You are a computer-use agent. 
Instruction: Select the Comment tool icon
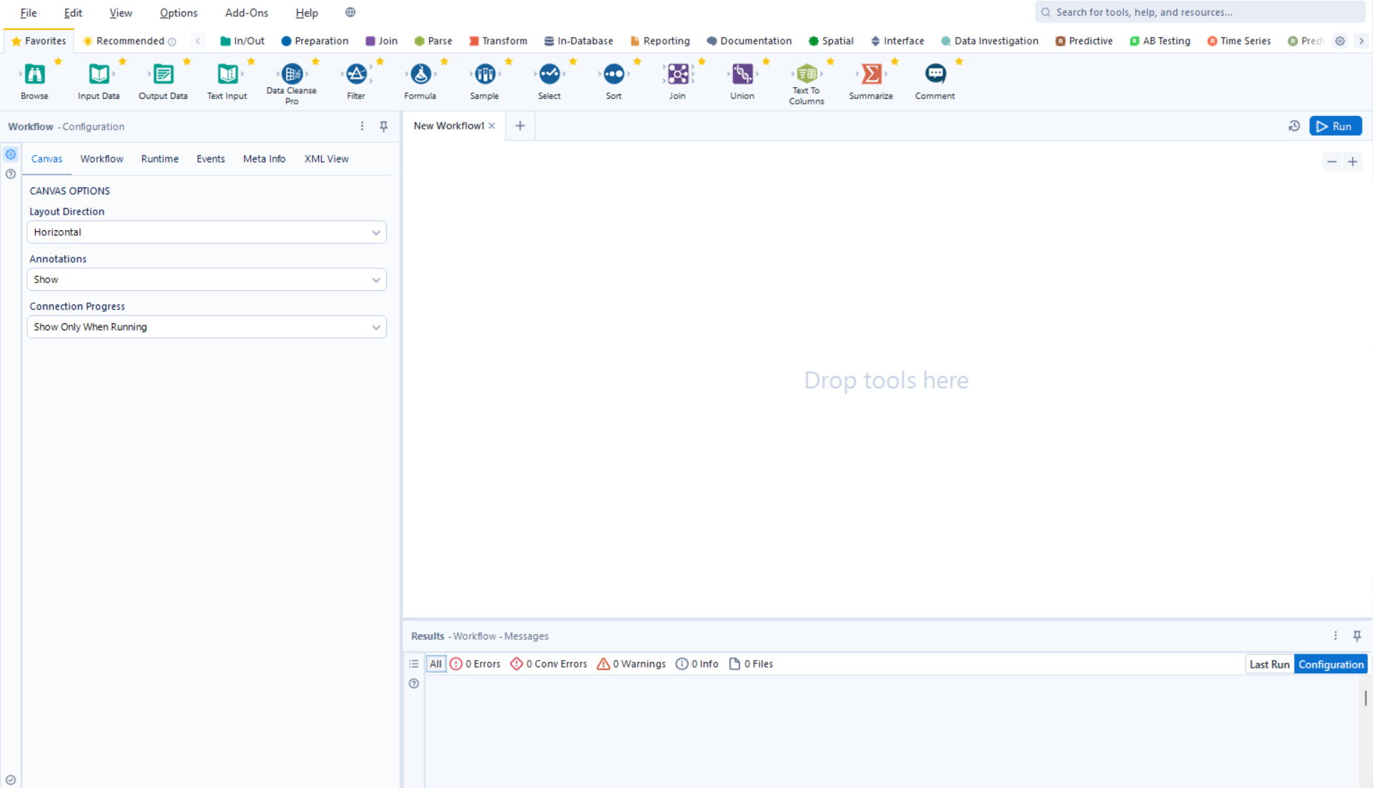click(935, 74)
